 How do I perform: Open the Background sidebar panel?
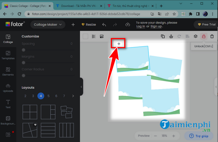coord(8,121)
